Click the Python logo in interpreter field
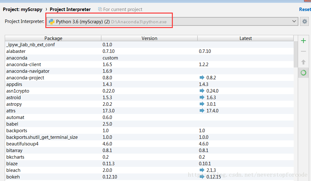Screen dimensions: 311x181 tap(52, 22)
